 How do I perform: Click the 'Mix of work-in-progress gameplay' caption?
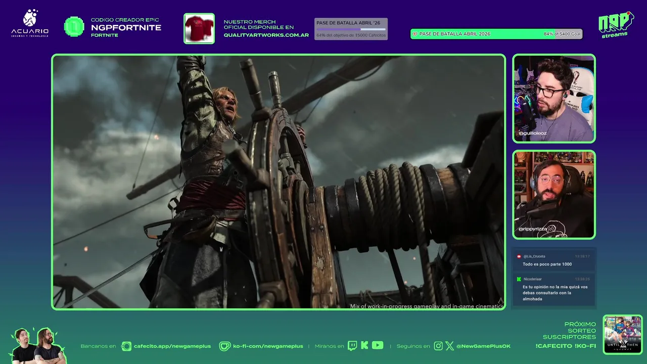[x=427, y=306]
